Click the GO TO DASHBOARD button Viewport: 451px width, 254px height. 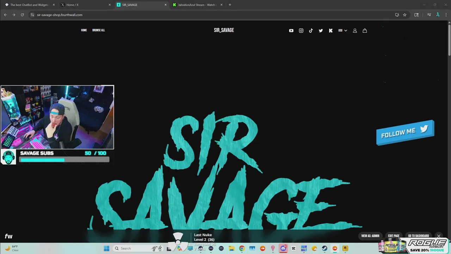click(x=419, y=236)
